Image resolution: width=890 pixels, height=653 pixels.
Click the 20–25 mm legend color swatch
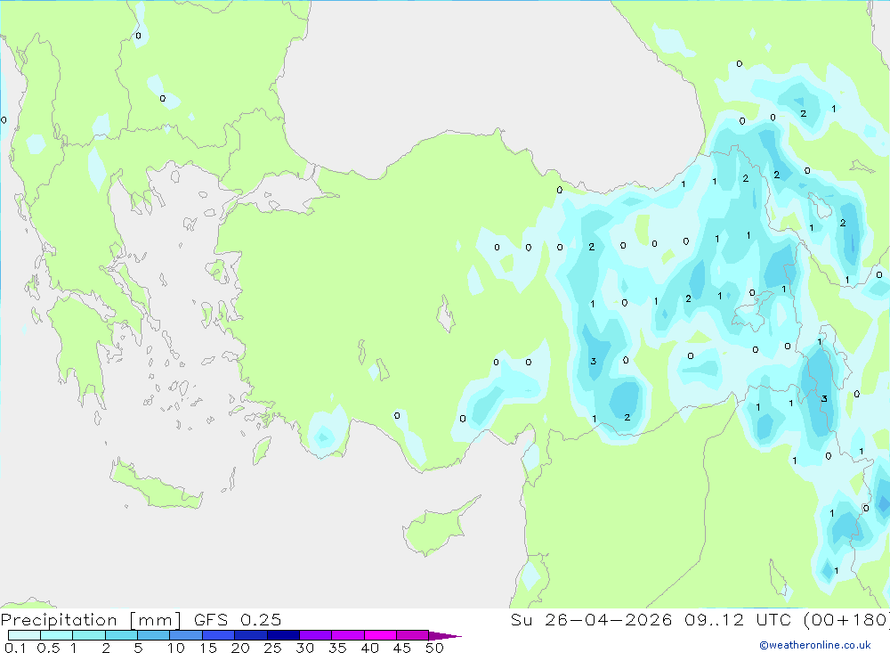point(251,635)
